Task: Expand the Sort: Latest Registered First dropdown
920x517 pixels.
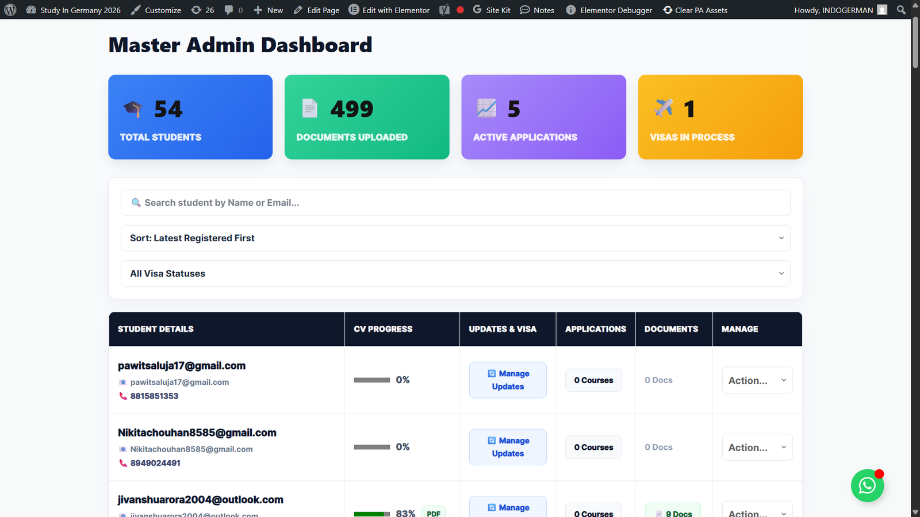Action: click(x=455, y=238)
